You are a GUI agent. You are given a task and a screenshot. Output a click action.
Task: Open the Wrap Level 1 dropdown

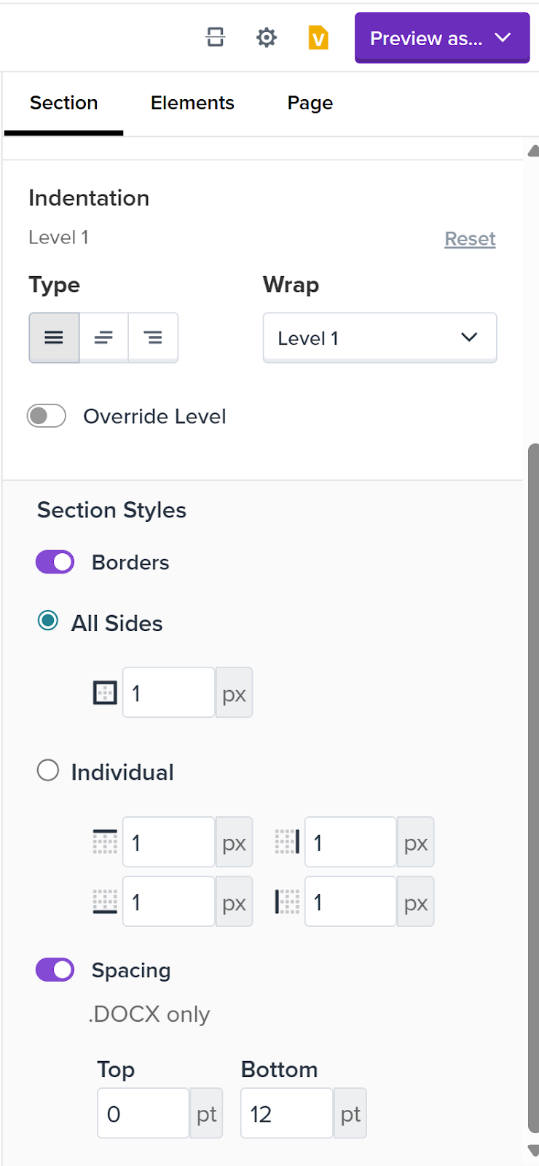tap(379, 338)
